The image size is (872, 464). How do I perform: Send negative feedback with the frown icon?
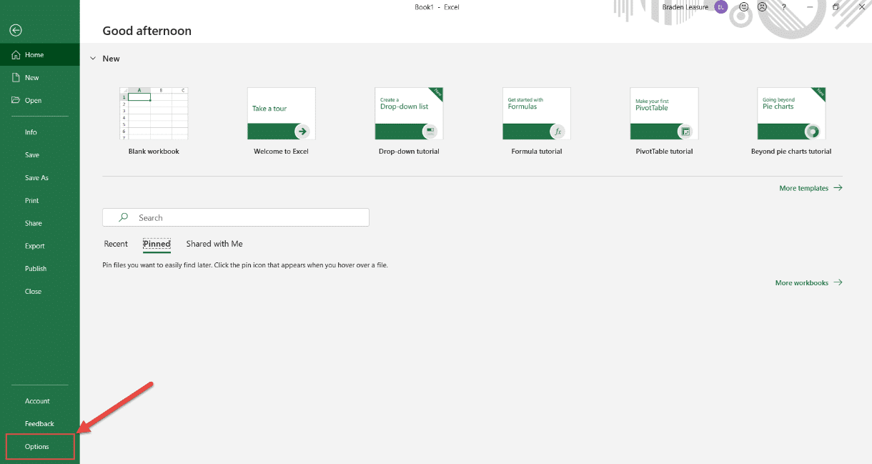762,7
